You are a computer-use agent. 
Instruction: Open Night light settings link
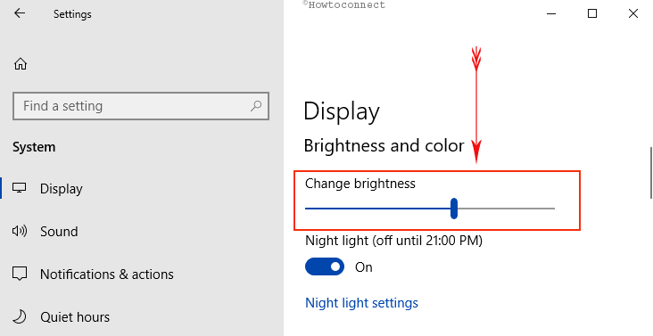361,303
